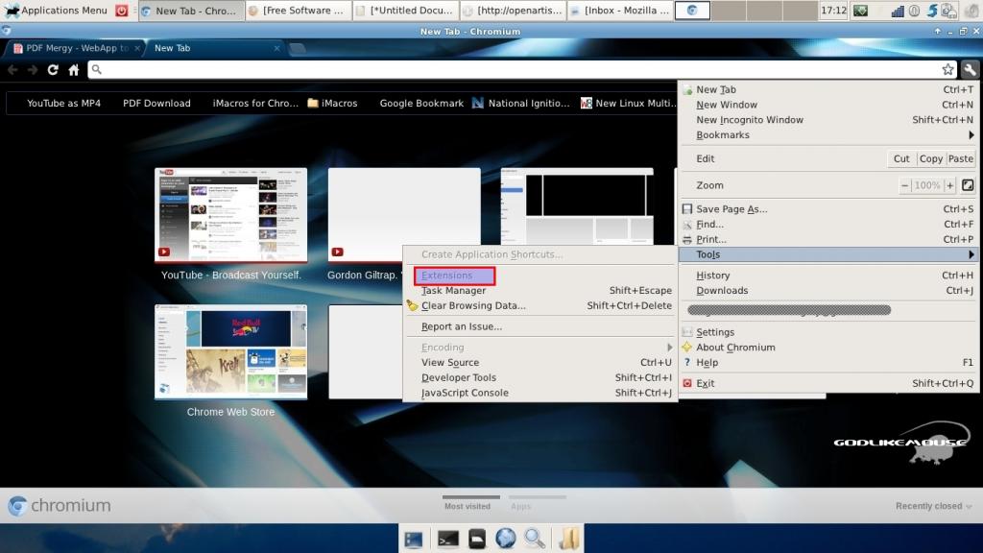This screenshot has height=553, width=983.
Task: Select Find... in the menu
Action: click(x=827, y=224)
